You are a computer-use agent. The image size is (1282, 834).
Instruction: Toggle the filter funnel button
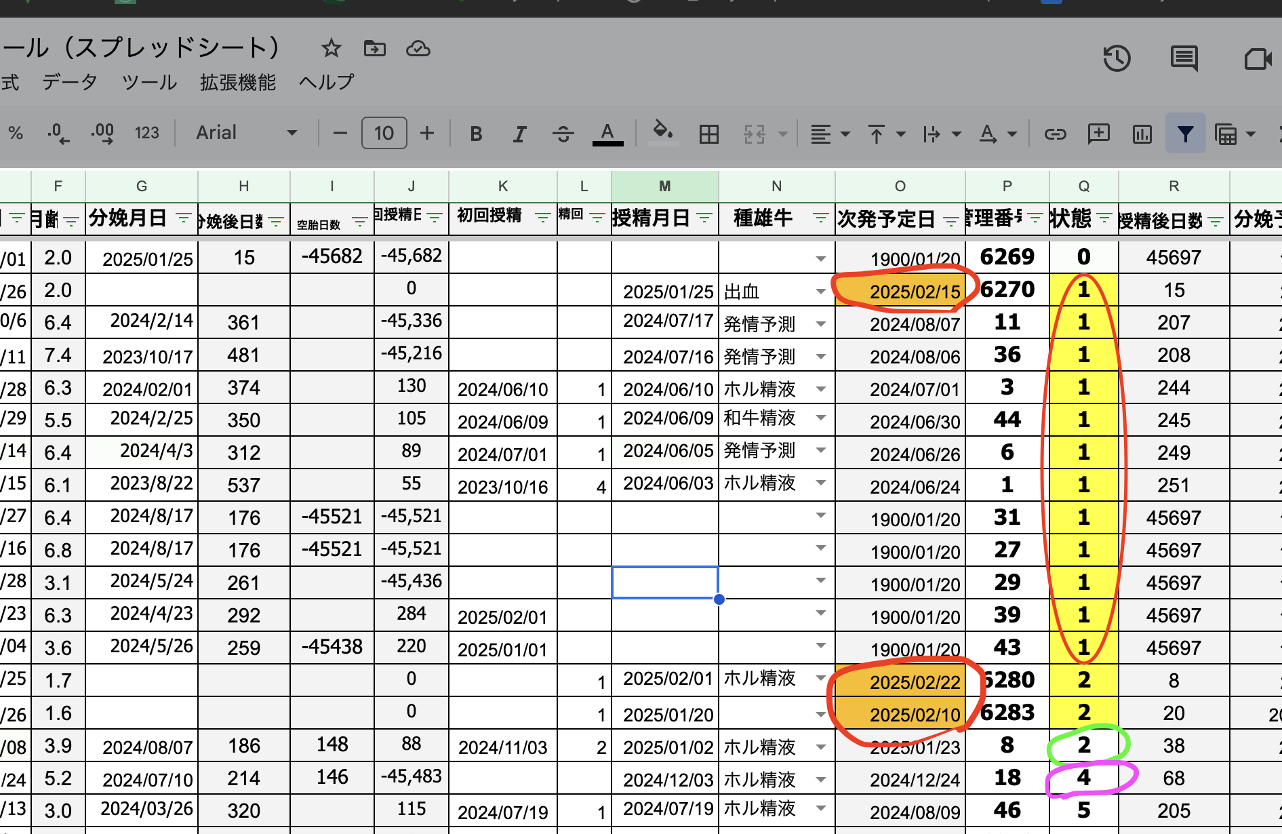click(1185, 134)
